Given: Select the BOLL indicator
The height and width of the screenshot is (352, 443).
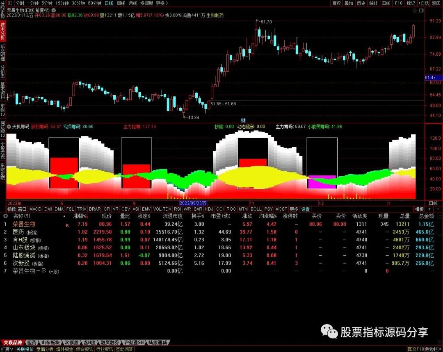Looking at the screenshot, I should [x=256, y=209].
